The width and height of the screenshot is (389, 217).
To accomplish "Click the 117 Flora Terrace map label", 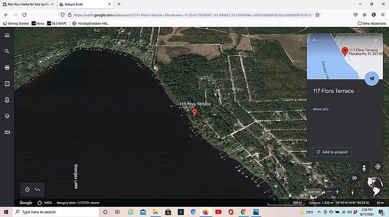I will 194,104.
